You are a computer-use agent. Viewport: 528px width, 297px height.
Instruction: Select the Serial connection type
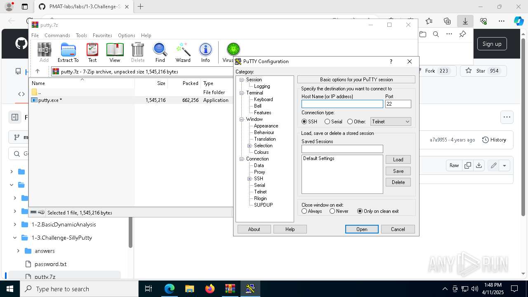(x=327, y=122)
